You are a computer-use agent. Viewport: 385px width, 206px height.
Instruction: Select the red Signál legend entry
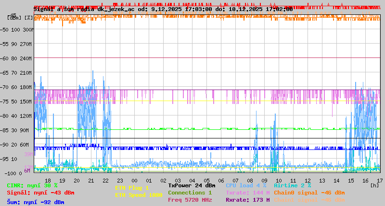click(x=40, y=193)
